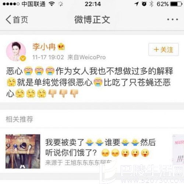The width and height of the screenshot is (184, 184).
Task: Go back to 首页 using back arrow
Action: [17, 20]
